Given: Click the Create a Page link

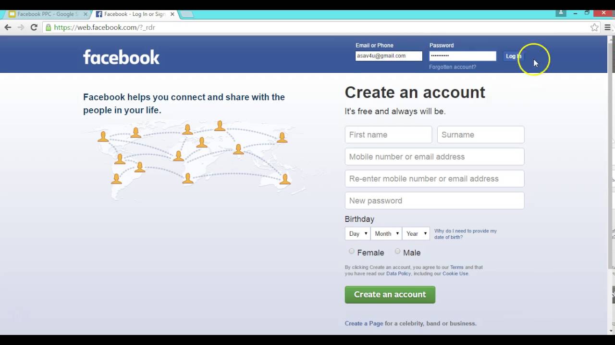Looking at the screenshot, I should tap(364, 323).
